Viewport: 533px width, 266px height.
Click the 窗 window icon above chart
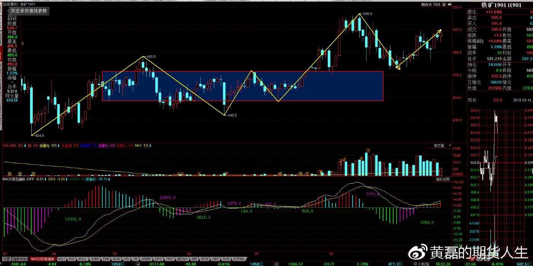444,5
